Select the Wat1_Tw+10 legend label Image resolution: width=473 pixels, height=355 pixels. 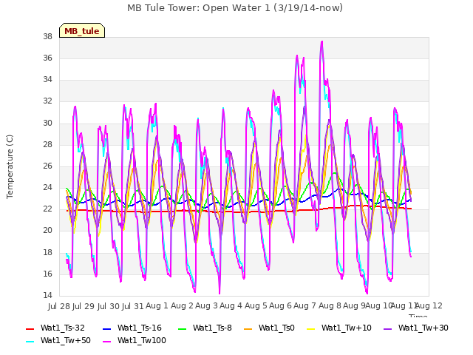pos(347,328)
